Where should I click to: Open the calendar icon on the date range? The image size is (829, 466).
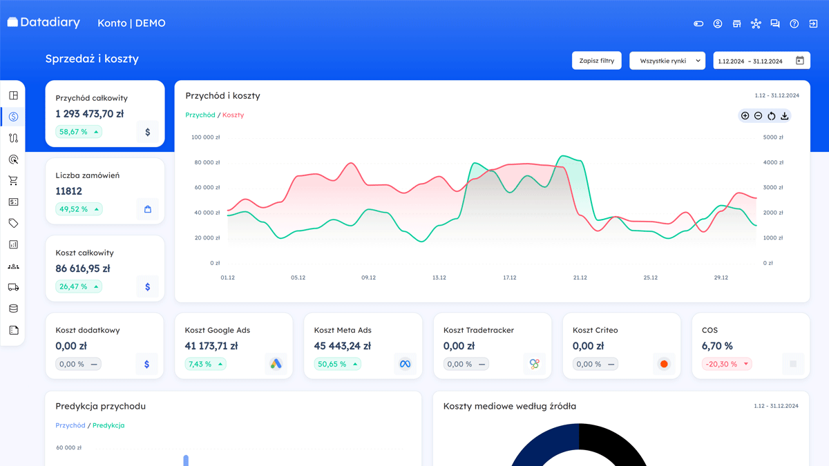[x=800, y=60]
